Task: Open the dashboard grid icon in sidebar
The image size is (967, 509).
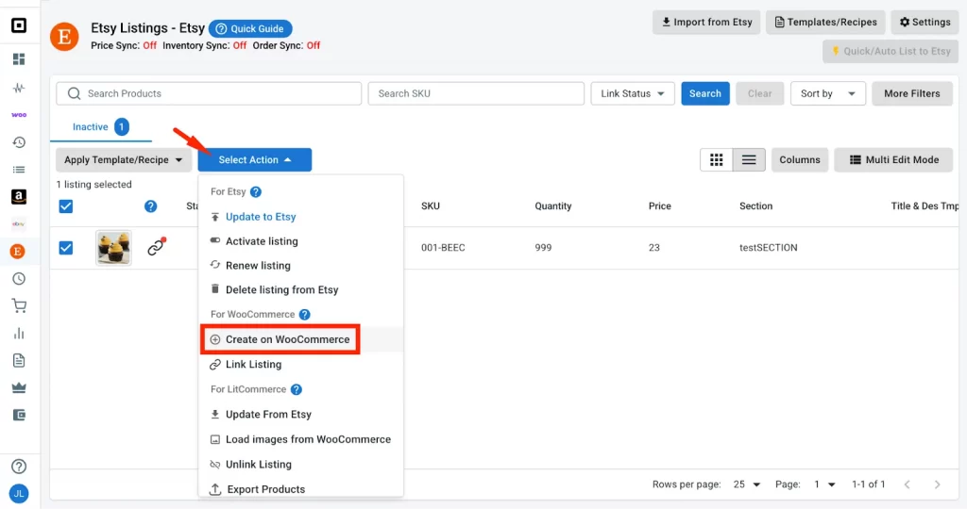Action: tap(19, 59)
